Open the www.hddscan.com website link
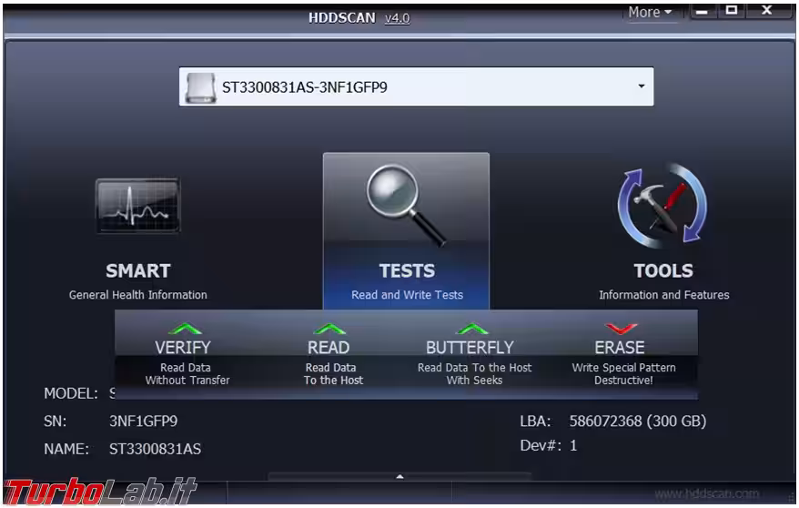 click(706, 493)
